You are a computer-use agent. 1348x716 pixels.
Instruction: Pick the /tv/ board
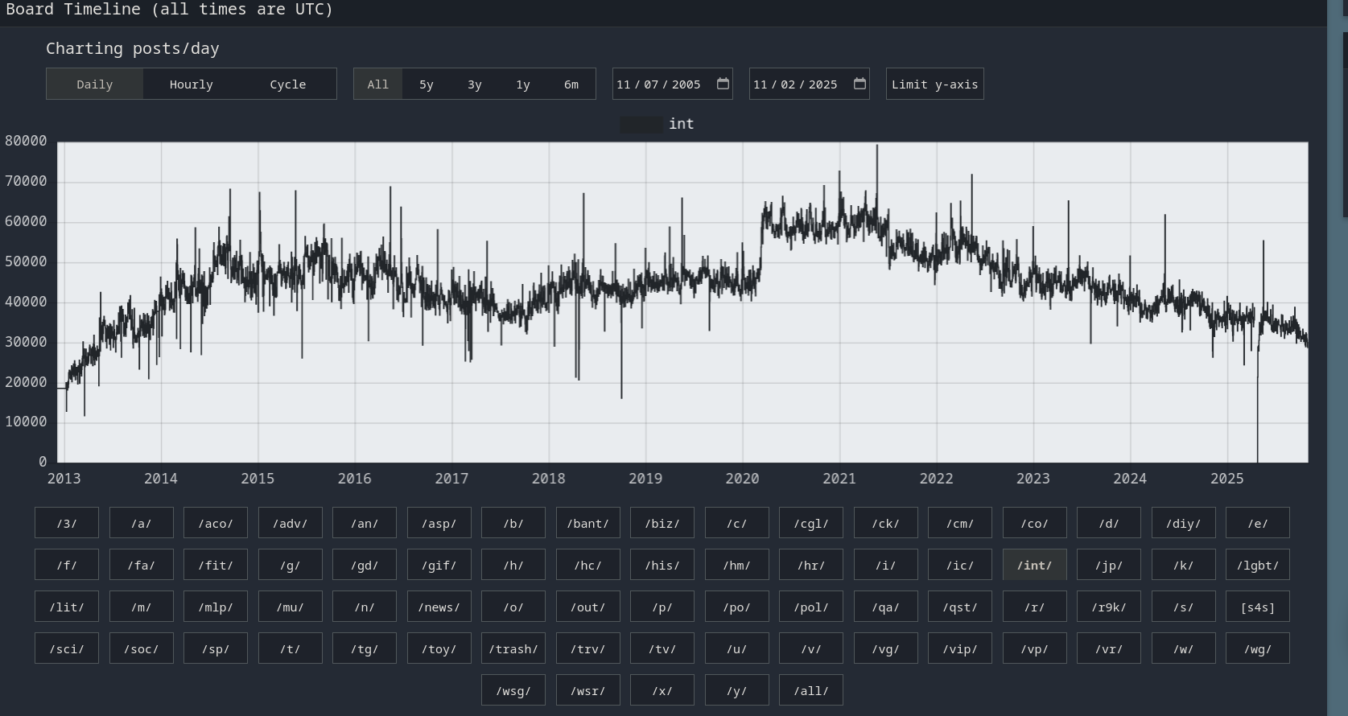coord(662,648)
